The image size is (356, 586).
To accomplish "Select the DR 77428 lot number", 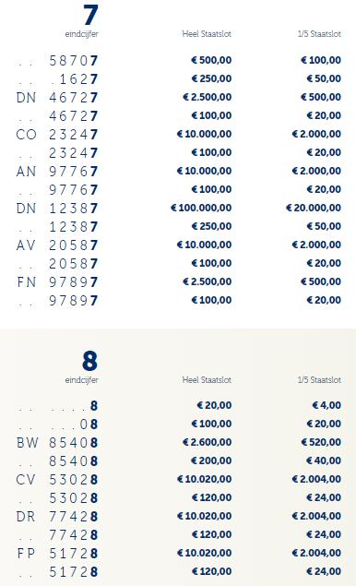I will 57,517.
